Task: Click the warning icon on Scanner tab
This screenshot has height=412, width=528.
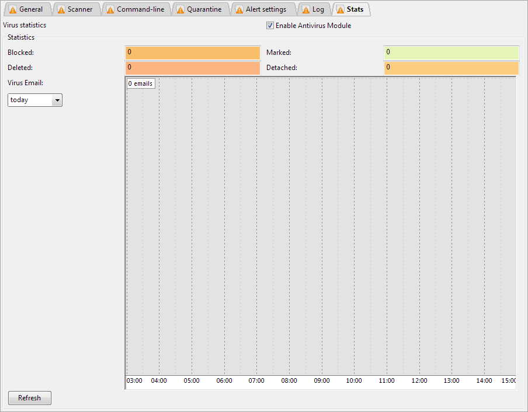Action: tap(61, 10)
